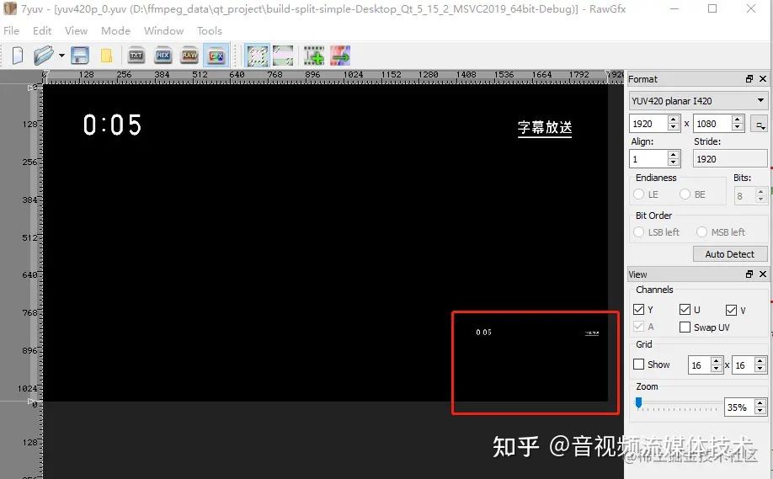773x479 pixels.
Task: Toggle the U channel checkbox
Action: coord(685,310)
